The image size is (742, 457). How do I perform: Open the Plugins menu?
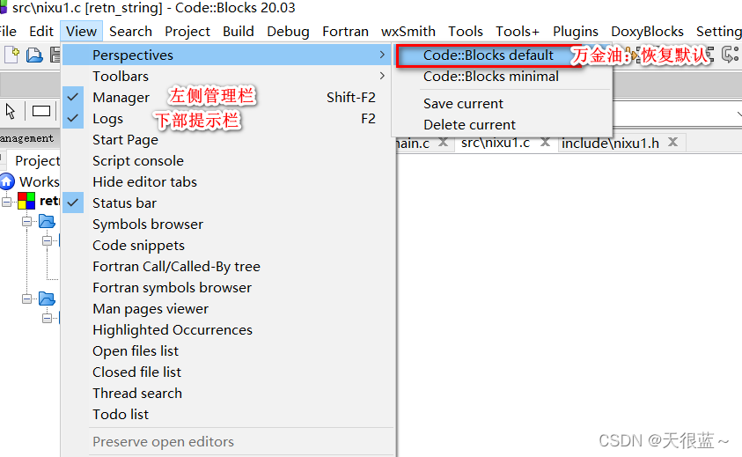coord(576,31)
